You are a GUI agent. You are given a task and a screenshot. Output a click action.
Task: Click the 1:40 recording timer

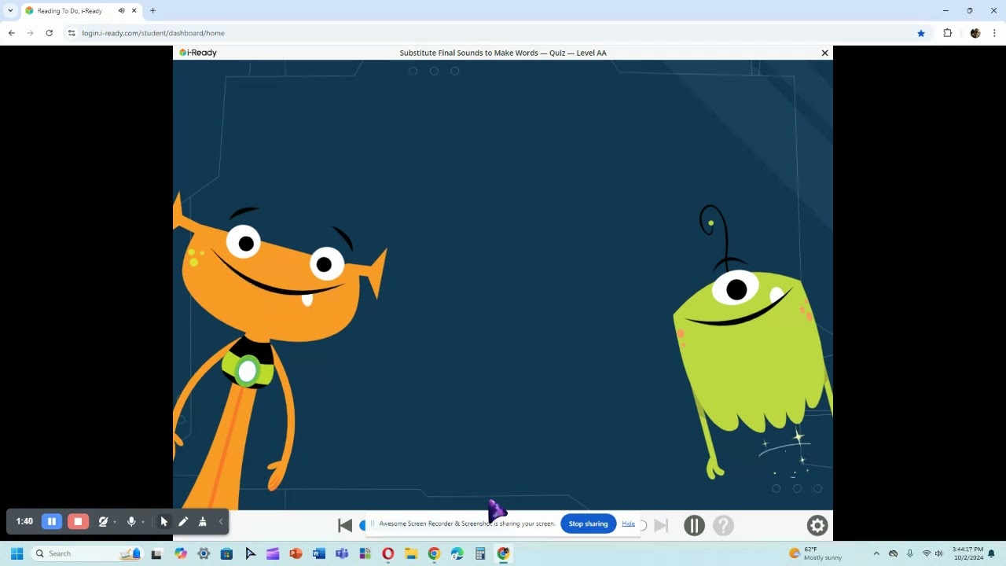(x=24, y=521)
